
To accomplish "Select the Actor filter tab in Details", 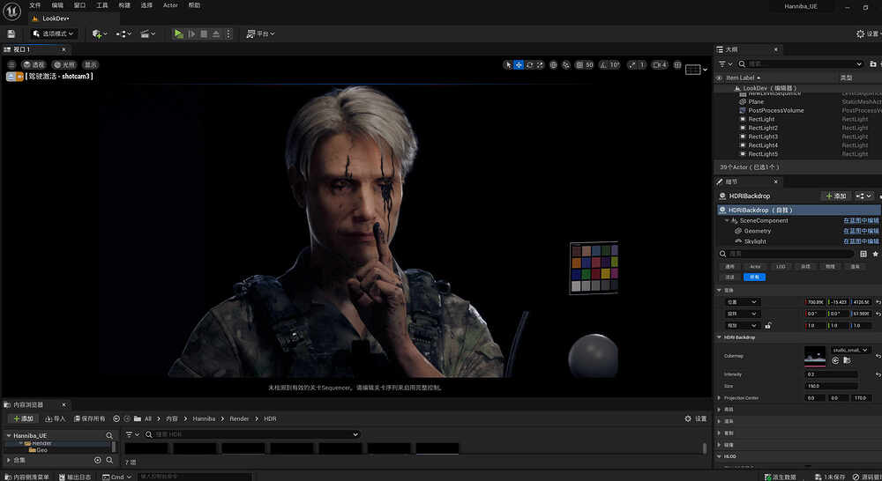I will [755, 266].
